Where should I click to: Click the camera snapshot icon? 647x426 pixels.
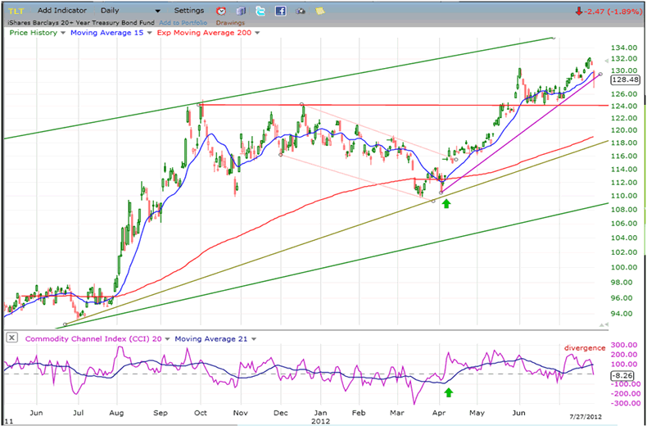[x=300, y=11]
